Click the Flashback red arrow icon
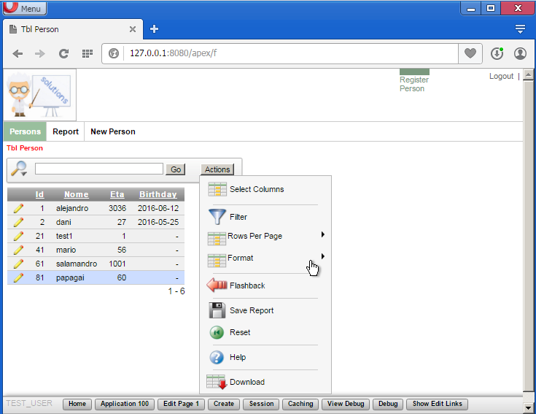Viewport: 536px width, 414px height. [x=217, y=285]
